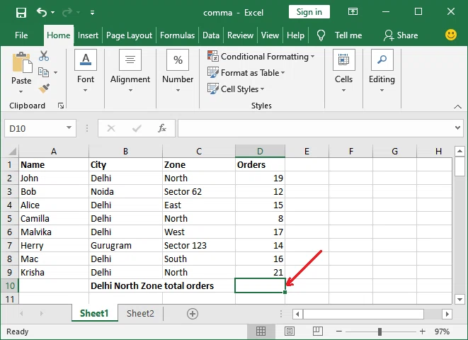Viewport: 468px width, 340px height.
Task: Click the Insert Function fx icon
Action: click(162, 128)
